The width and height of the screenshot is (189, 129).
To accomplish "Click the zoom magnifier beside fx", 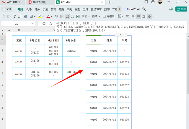I will pos(44,24).
